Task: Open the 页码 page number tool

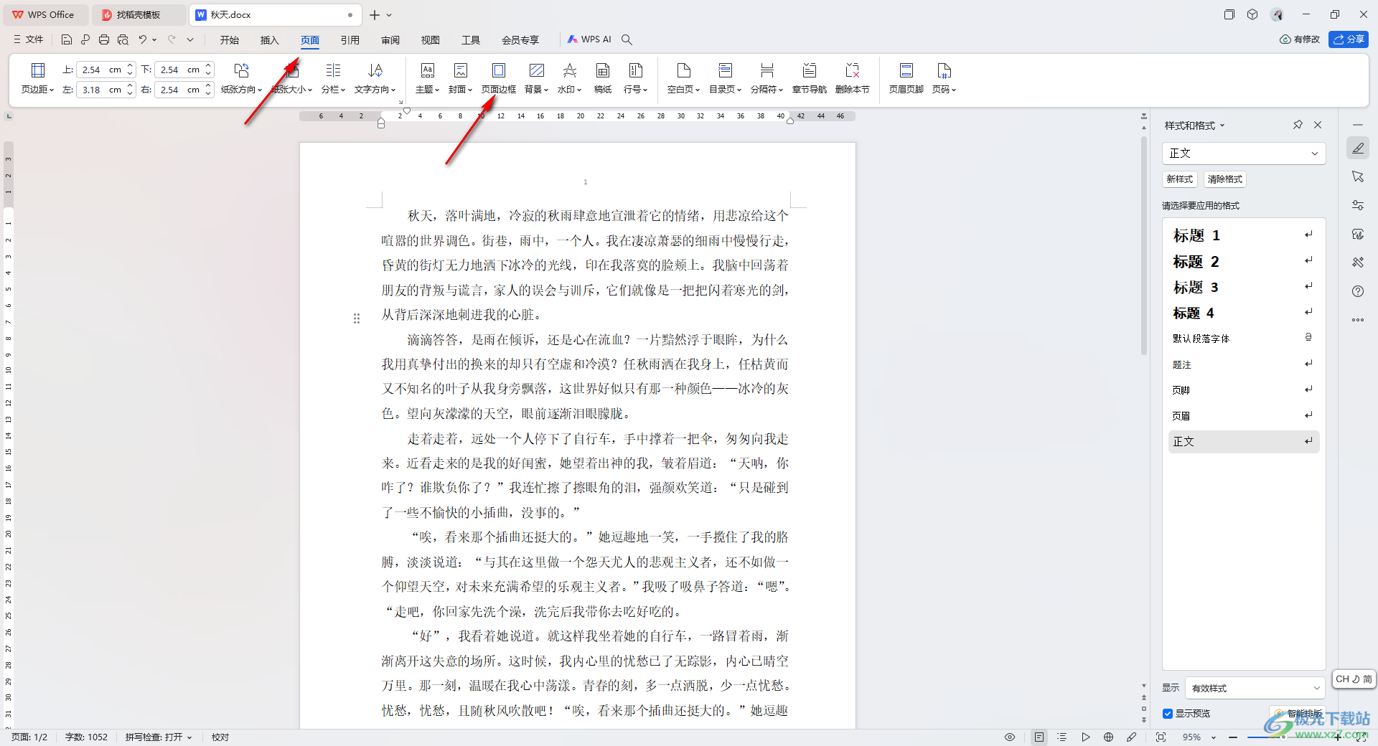Action: 944,78
